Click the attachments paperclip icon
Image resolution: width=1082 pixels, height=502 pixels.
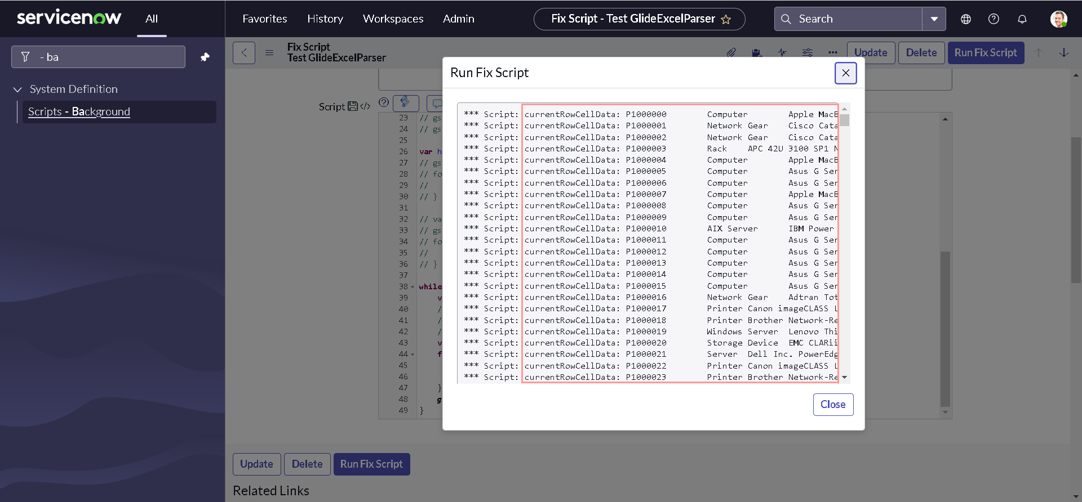tap(731, 53)
